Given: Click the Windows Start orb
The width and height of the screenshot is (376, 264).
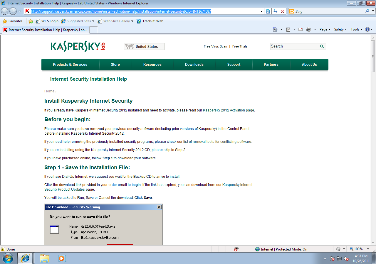Looking at the screenshot, I should coord(8,258).
